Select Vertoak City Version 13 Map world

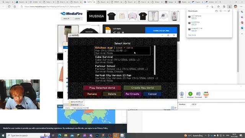click(x=122, y=78)
